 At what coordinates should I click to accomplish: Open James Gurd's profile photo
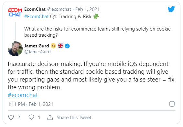click(15, 49)
